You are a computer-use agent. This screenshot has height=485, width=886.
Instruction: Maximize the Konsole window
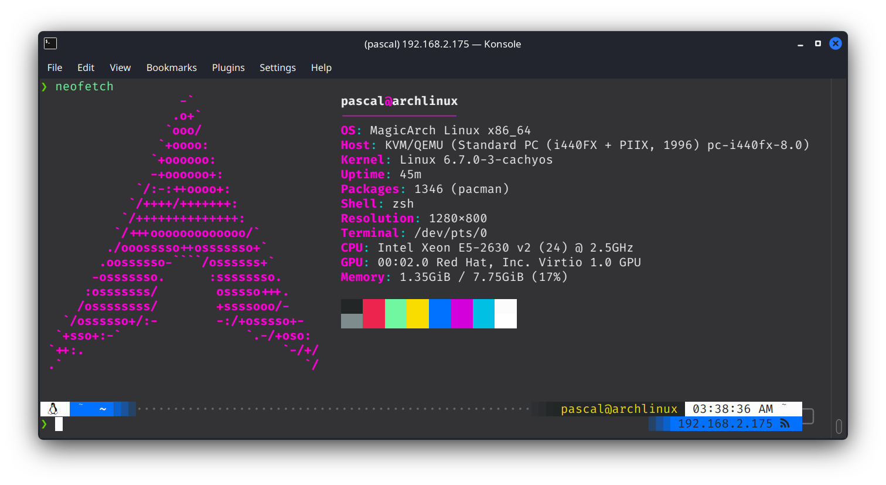[818, 43]
